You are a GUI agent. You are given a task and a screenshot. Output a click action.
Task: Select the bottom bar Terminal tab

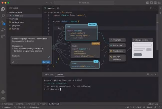pyautogui.click(x=54, y=104)
